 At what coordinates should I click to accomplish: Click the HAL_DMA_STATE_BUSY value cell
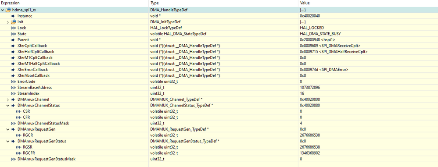point(368,34)
